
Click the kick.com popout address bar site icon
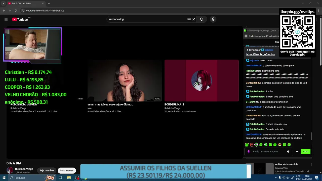coord(246,36)
